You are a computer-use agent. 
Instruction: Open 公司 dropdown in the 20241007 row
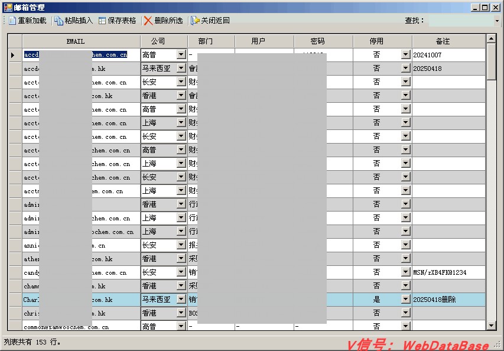181,54
